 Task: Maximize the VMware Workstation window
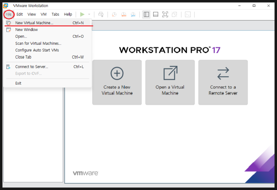point(254,6)
